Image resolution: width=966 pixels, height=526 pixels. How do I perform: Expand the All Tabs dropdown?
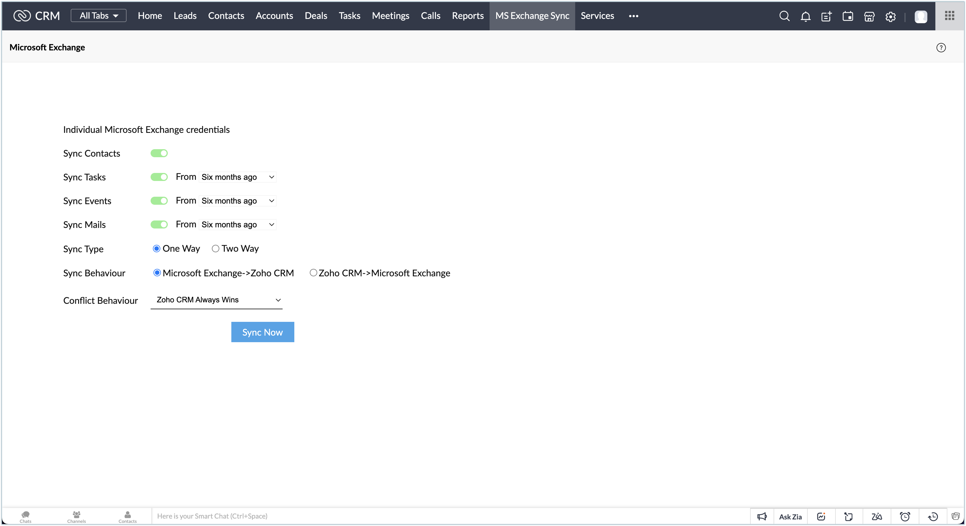point(98,16)
